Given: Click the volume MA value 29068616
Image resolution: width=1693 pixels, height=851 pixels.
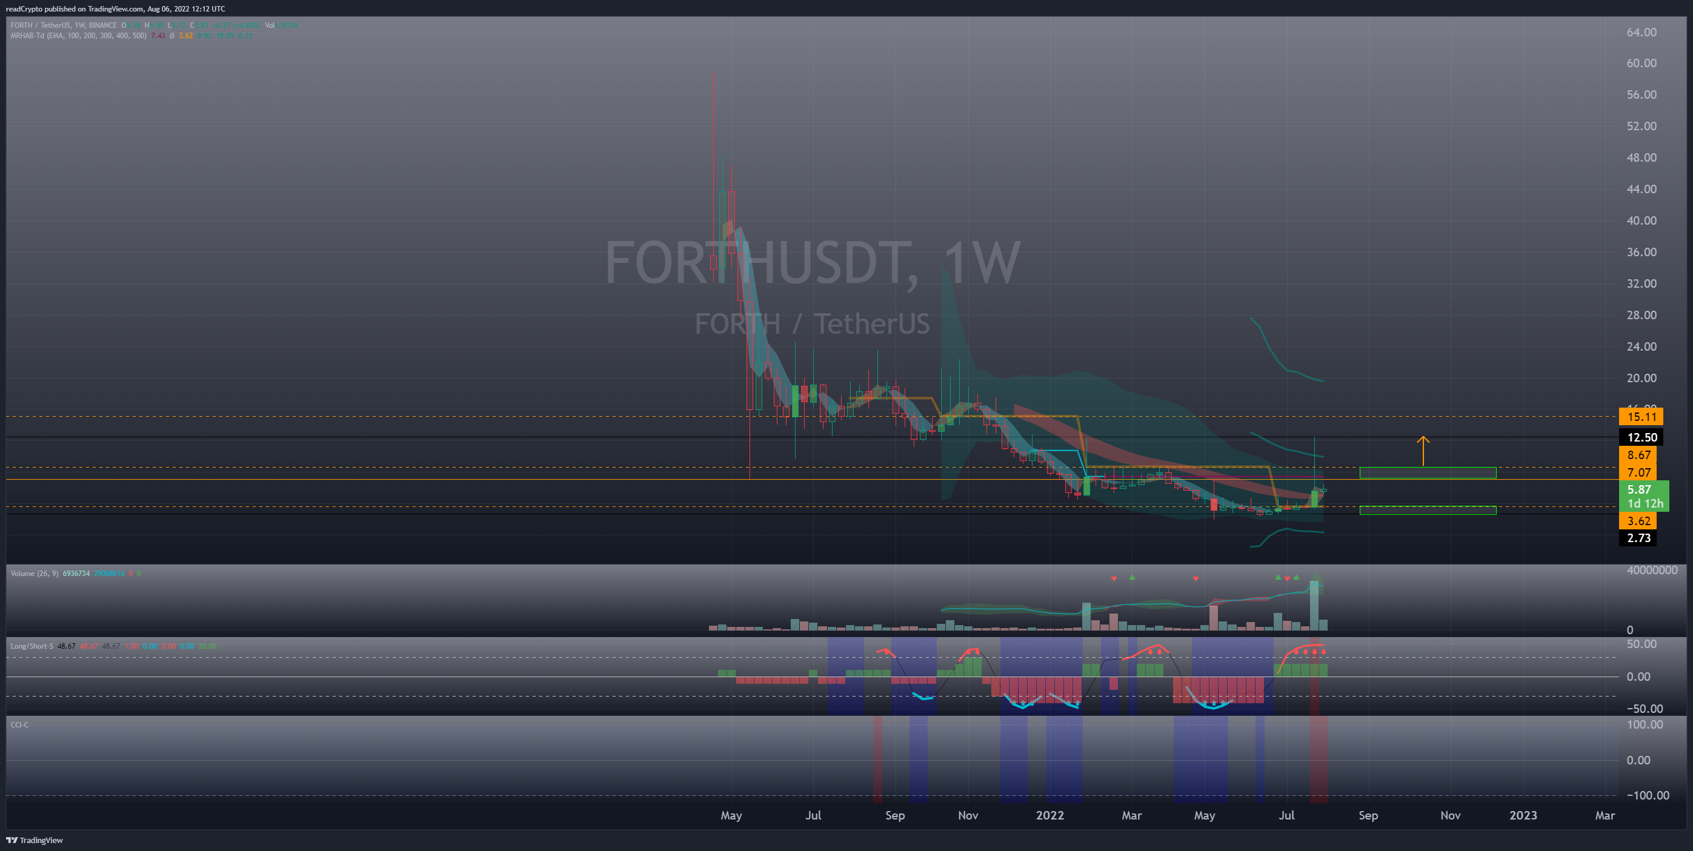Looking at the screenshot, I should tap(109, 573).
